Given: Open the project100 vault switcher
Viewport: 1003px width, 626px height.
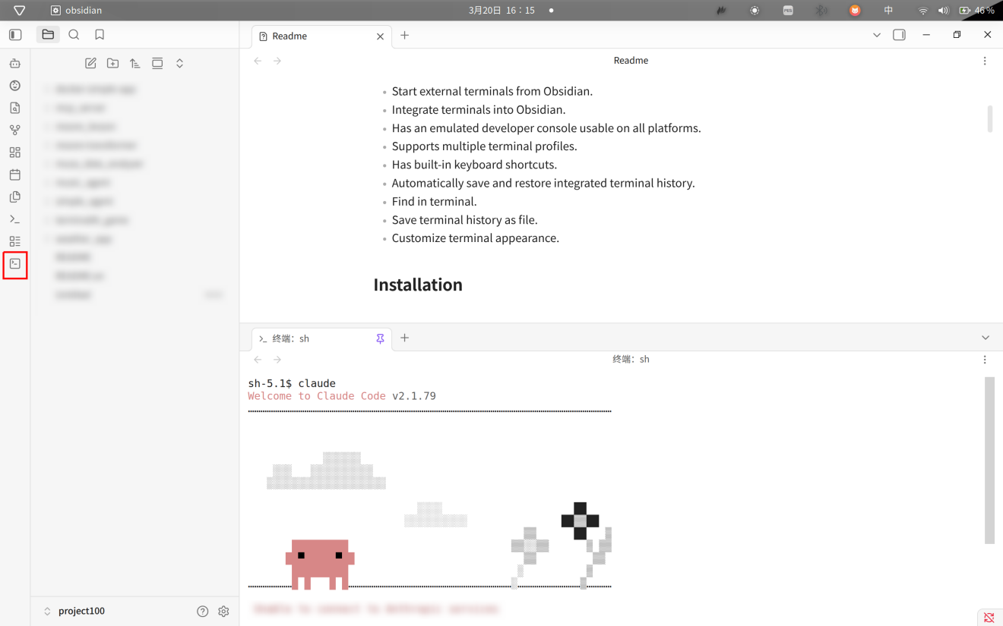Looking at the screenshot, I should pyautogui.click(x=74, y=611).
